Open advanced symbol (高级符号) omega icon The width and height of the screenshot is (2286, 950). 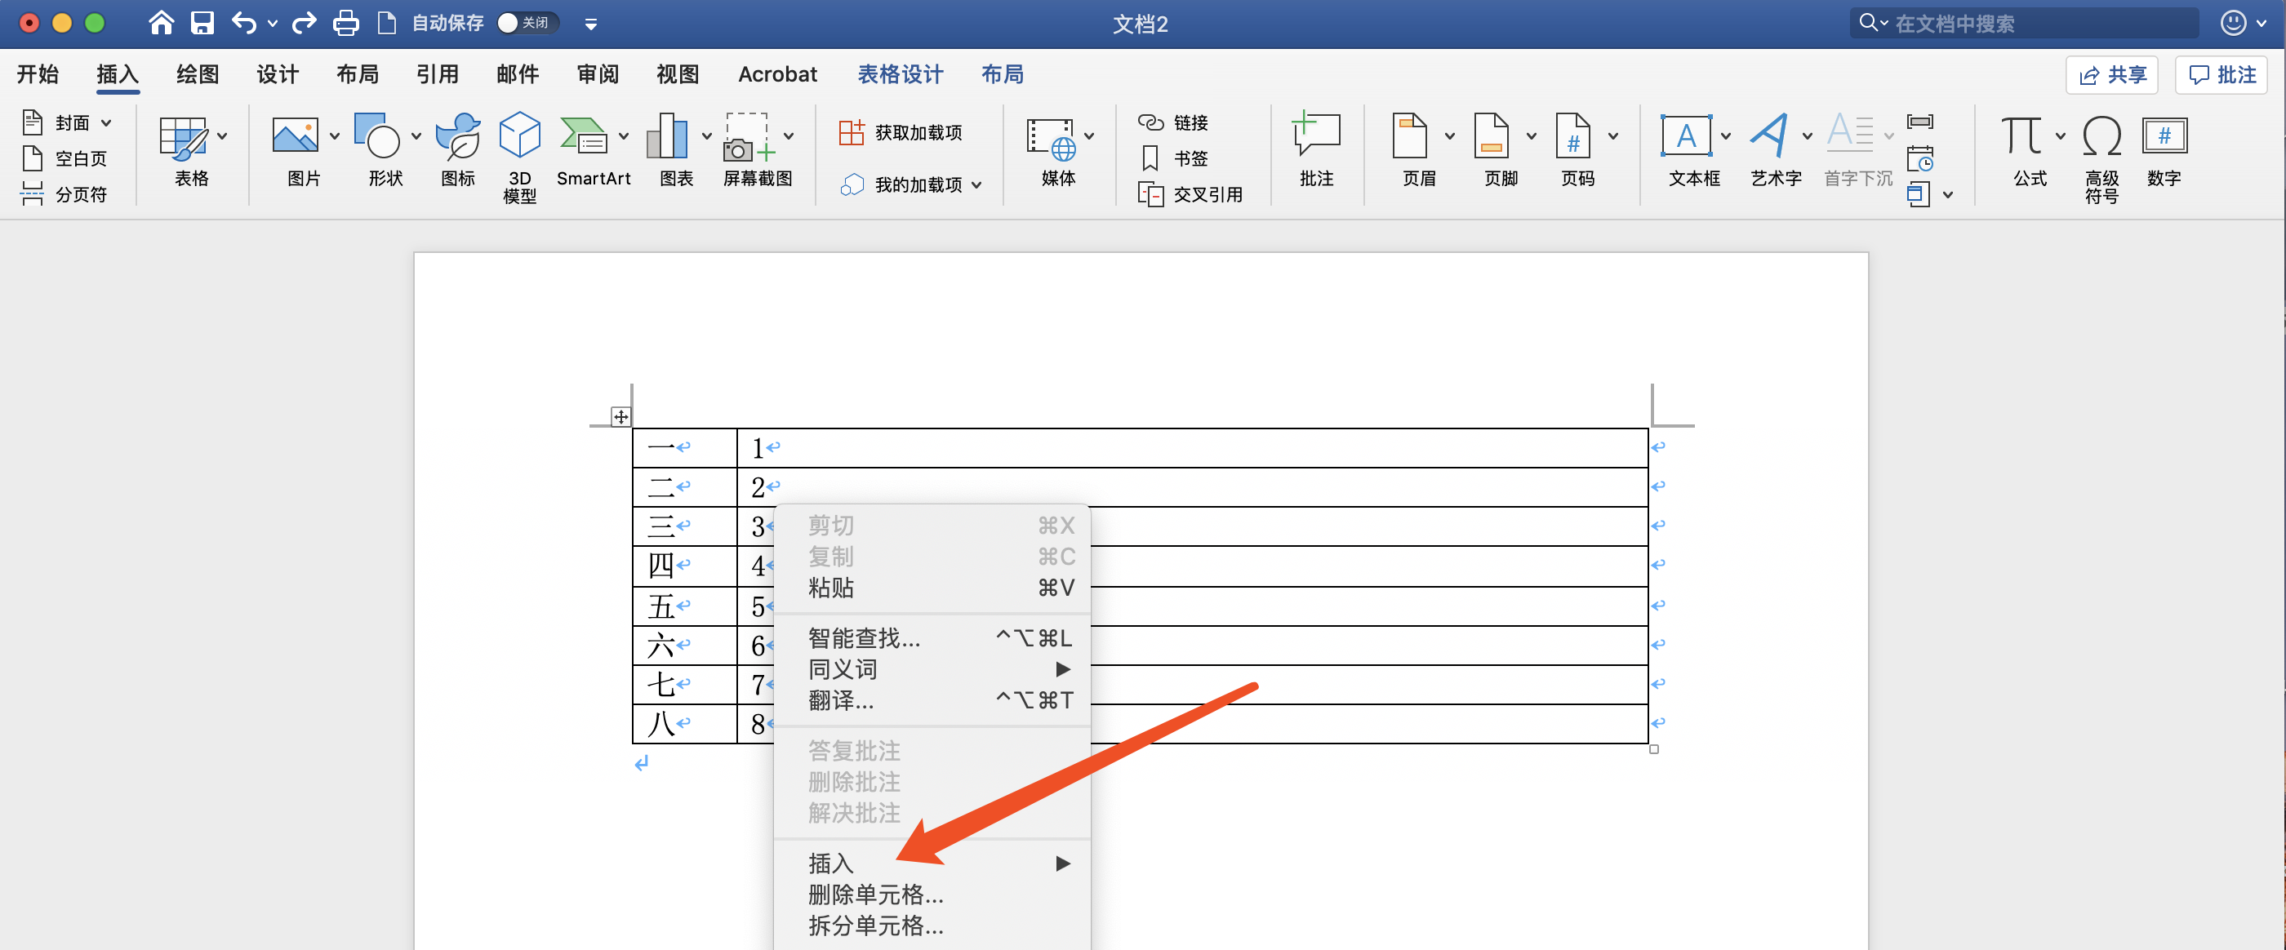(x=2101, y=137)
